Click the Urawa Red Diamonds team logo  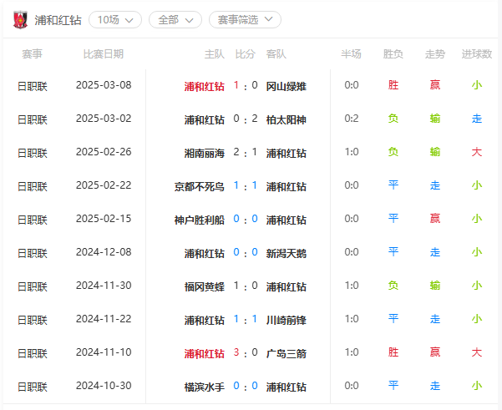point(20,20)
